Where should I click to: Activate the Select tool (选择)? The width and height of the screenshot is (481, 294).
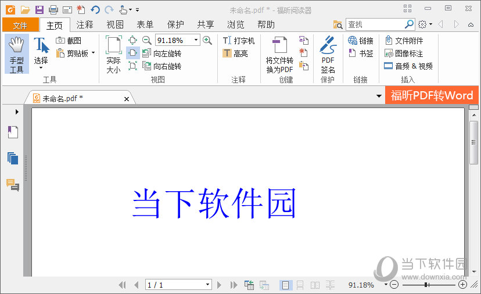41,52
